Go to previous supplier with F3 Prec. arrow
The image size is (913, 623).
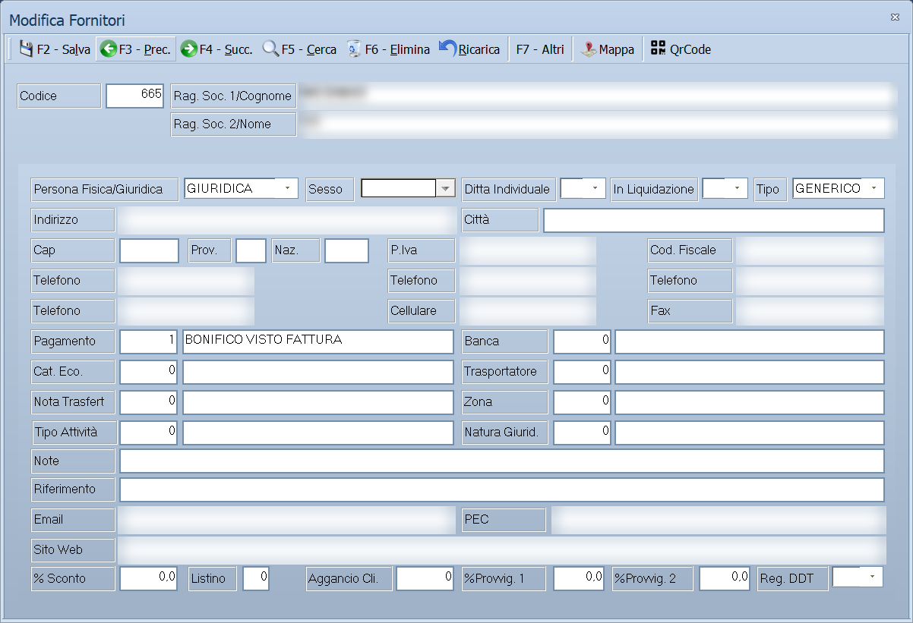click(x=108, y=49)
